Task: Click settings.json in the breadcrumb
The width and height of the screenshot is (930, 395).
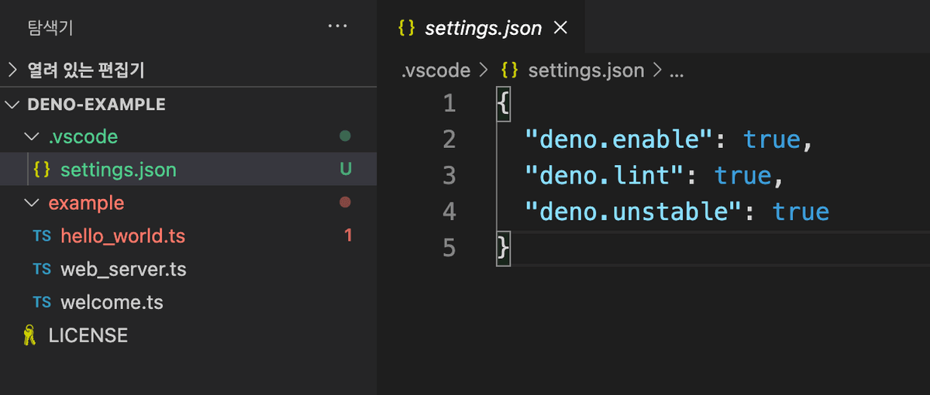Action: (x=586, y=70)
